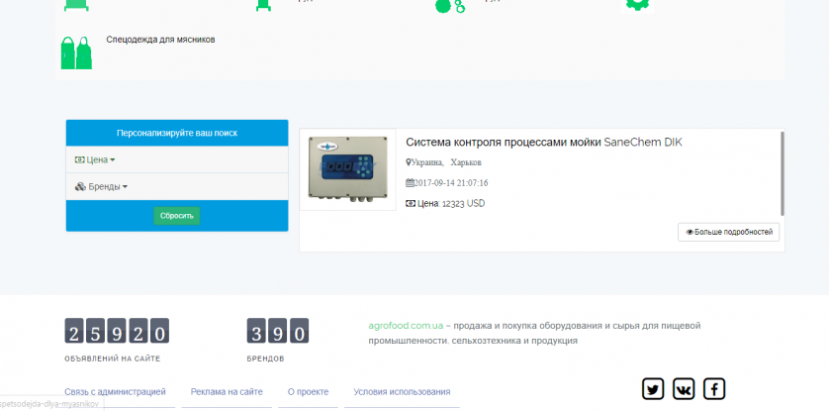The height and width of the screenshot is (411, 829).
Task: Click the 390 brands counter
Action: point(278,331)
